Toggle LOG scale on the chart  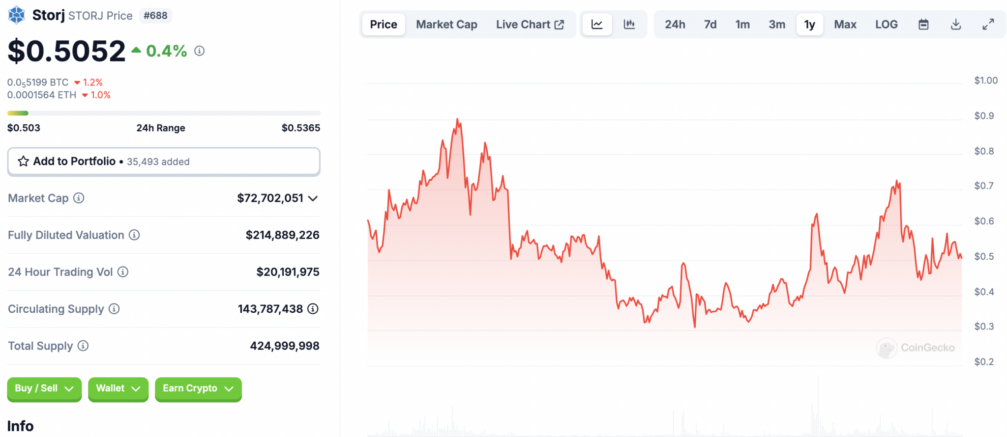pos(886,24)
